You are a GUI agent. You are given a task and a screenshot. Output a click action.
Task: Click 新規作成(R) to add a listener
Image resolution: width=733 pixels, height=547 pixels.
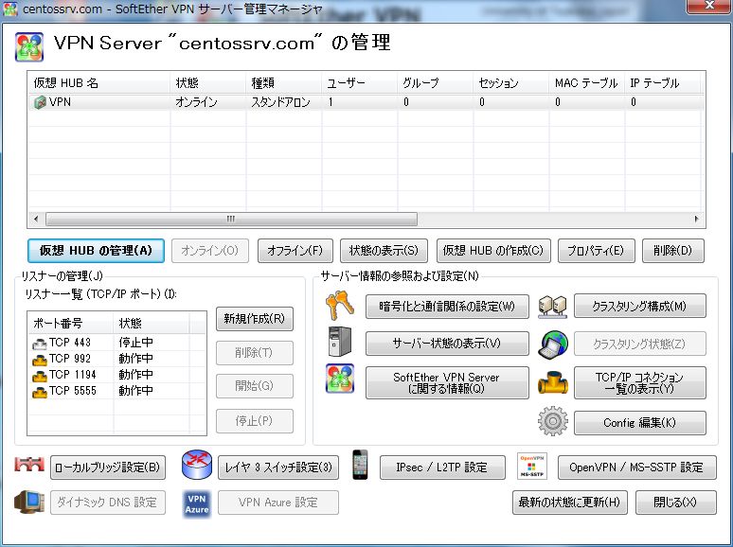pyautogui.click(x=254, y=319)
